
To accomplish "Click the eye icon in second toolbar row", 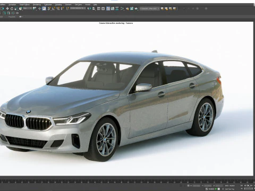I will coord(17,13).
